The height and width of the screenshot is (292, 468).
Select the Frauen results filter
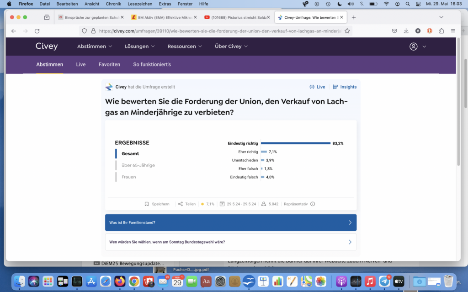point(129,177)
